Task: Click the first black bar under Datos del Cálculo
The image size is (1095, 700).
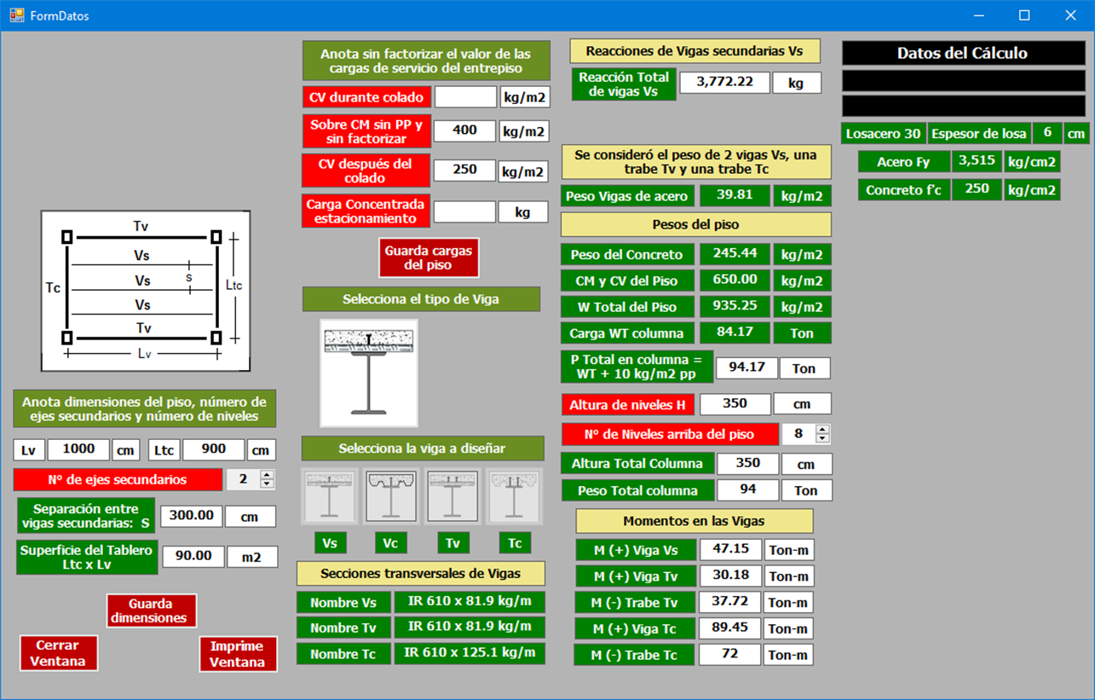Action: tap(964, 81)
